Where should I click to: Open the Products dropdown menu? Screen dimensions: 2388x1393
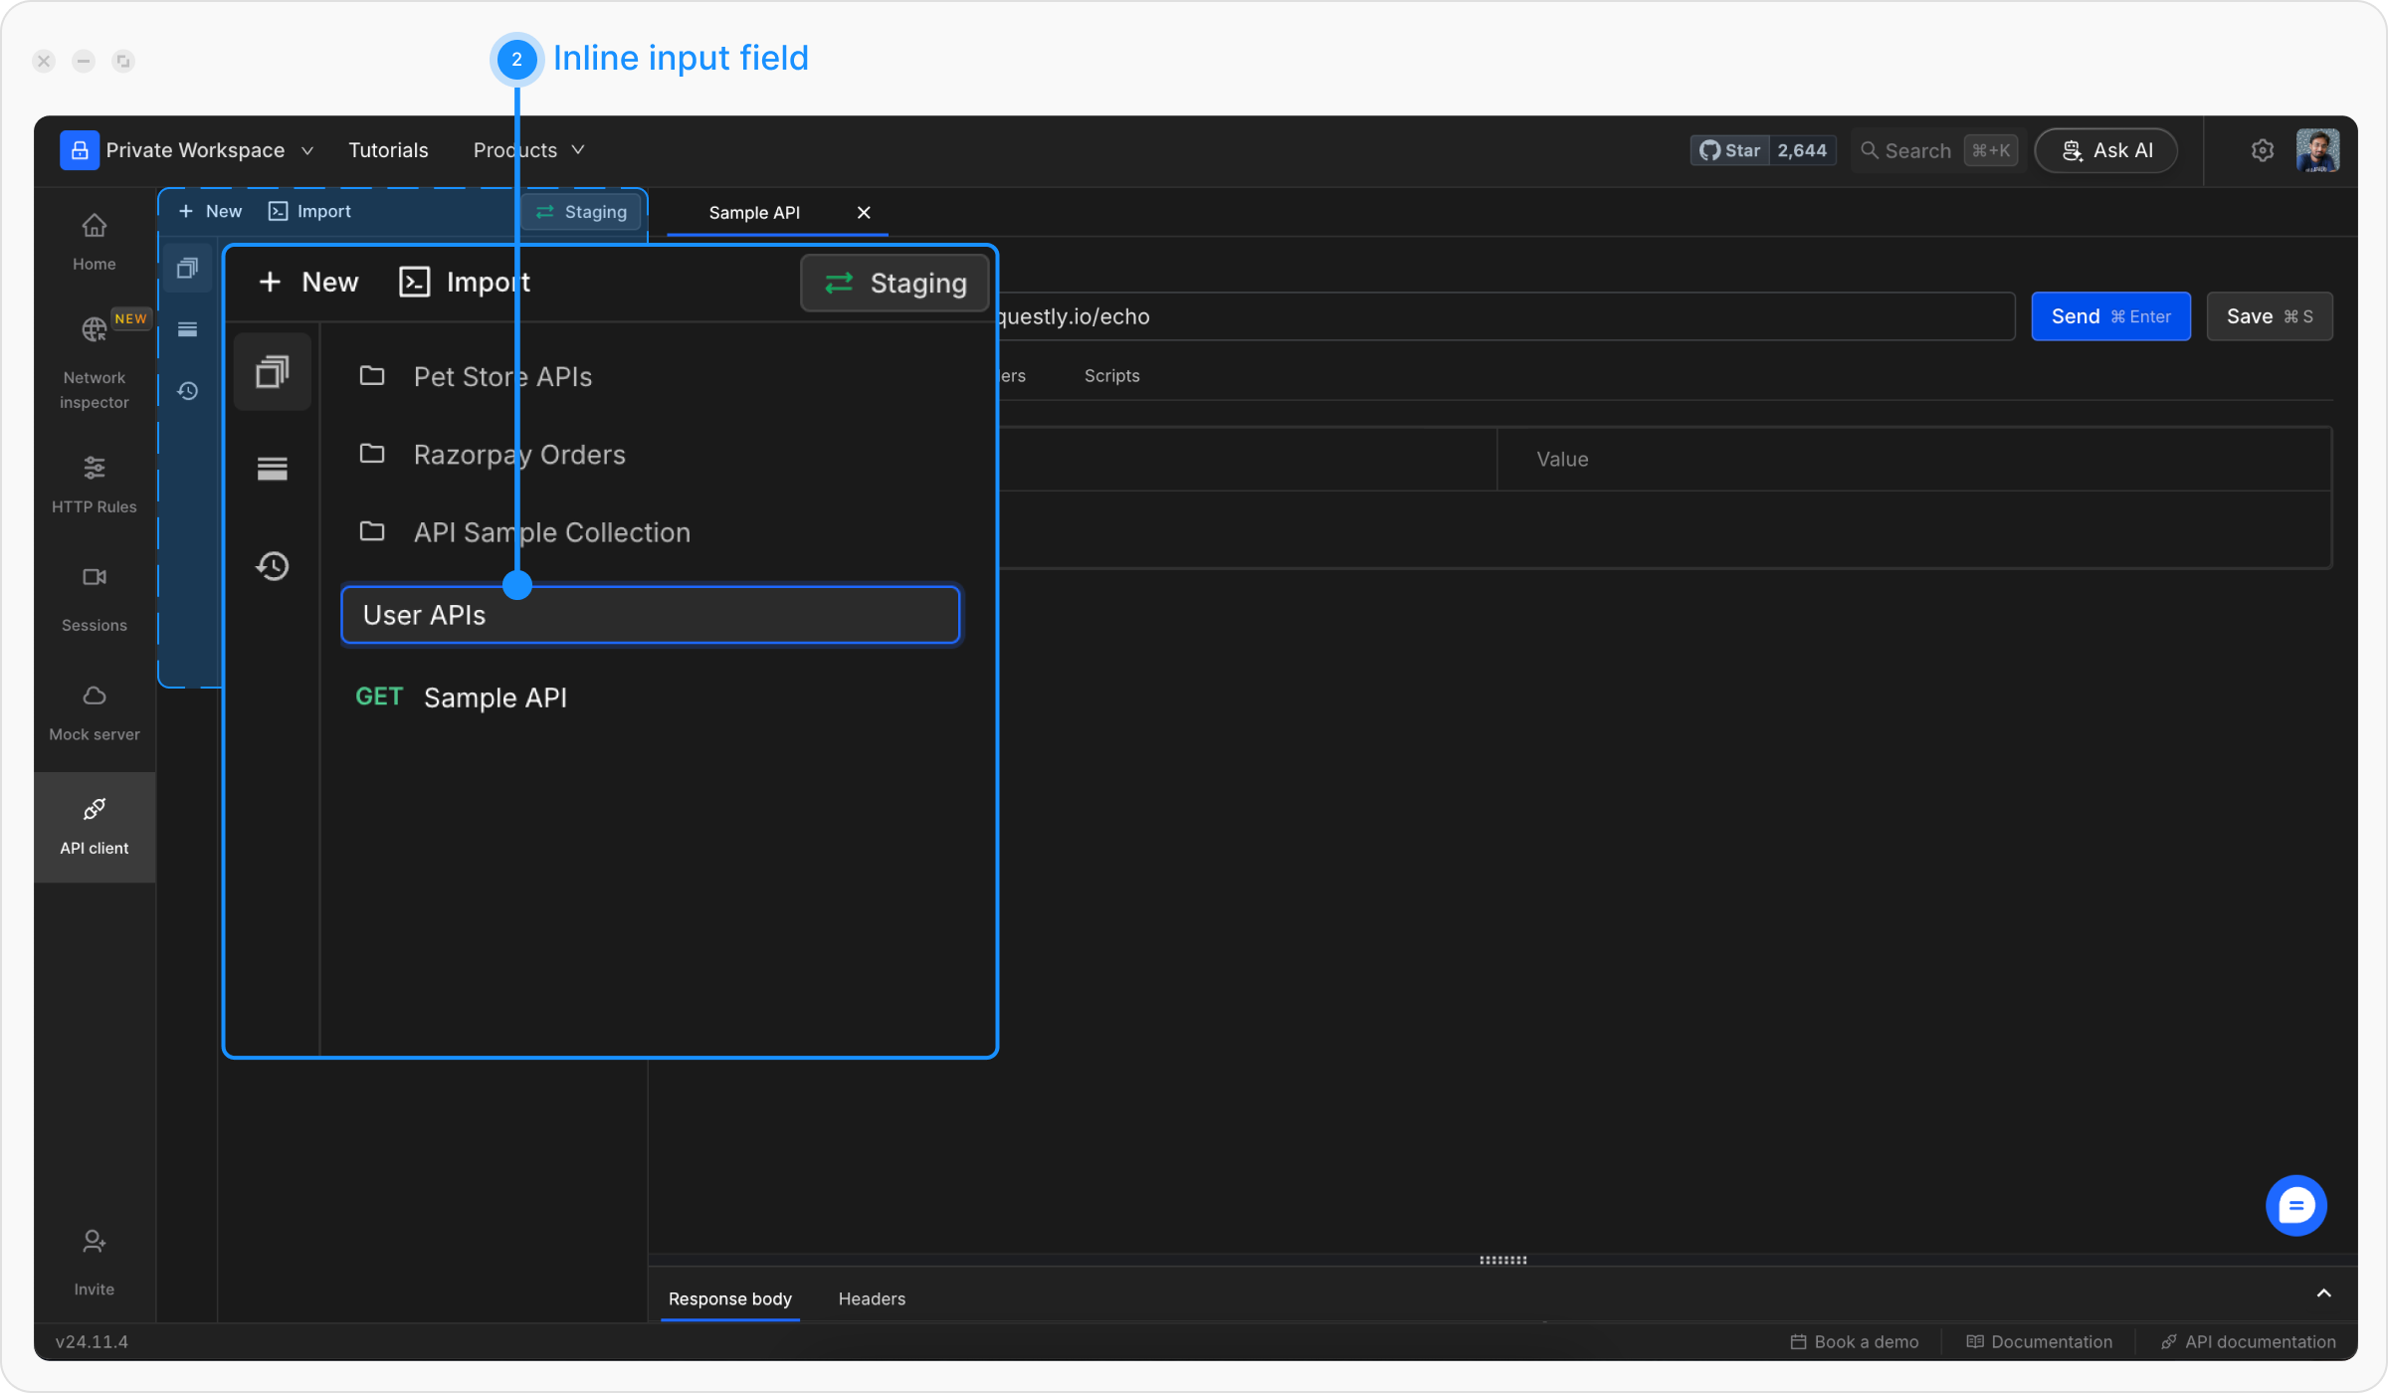coord(528,150)
